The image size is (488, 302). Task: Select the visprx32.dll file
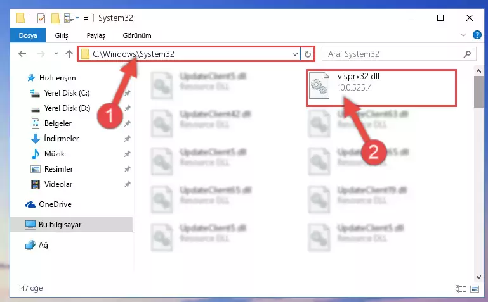[381, 88]
